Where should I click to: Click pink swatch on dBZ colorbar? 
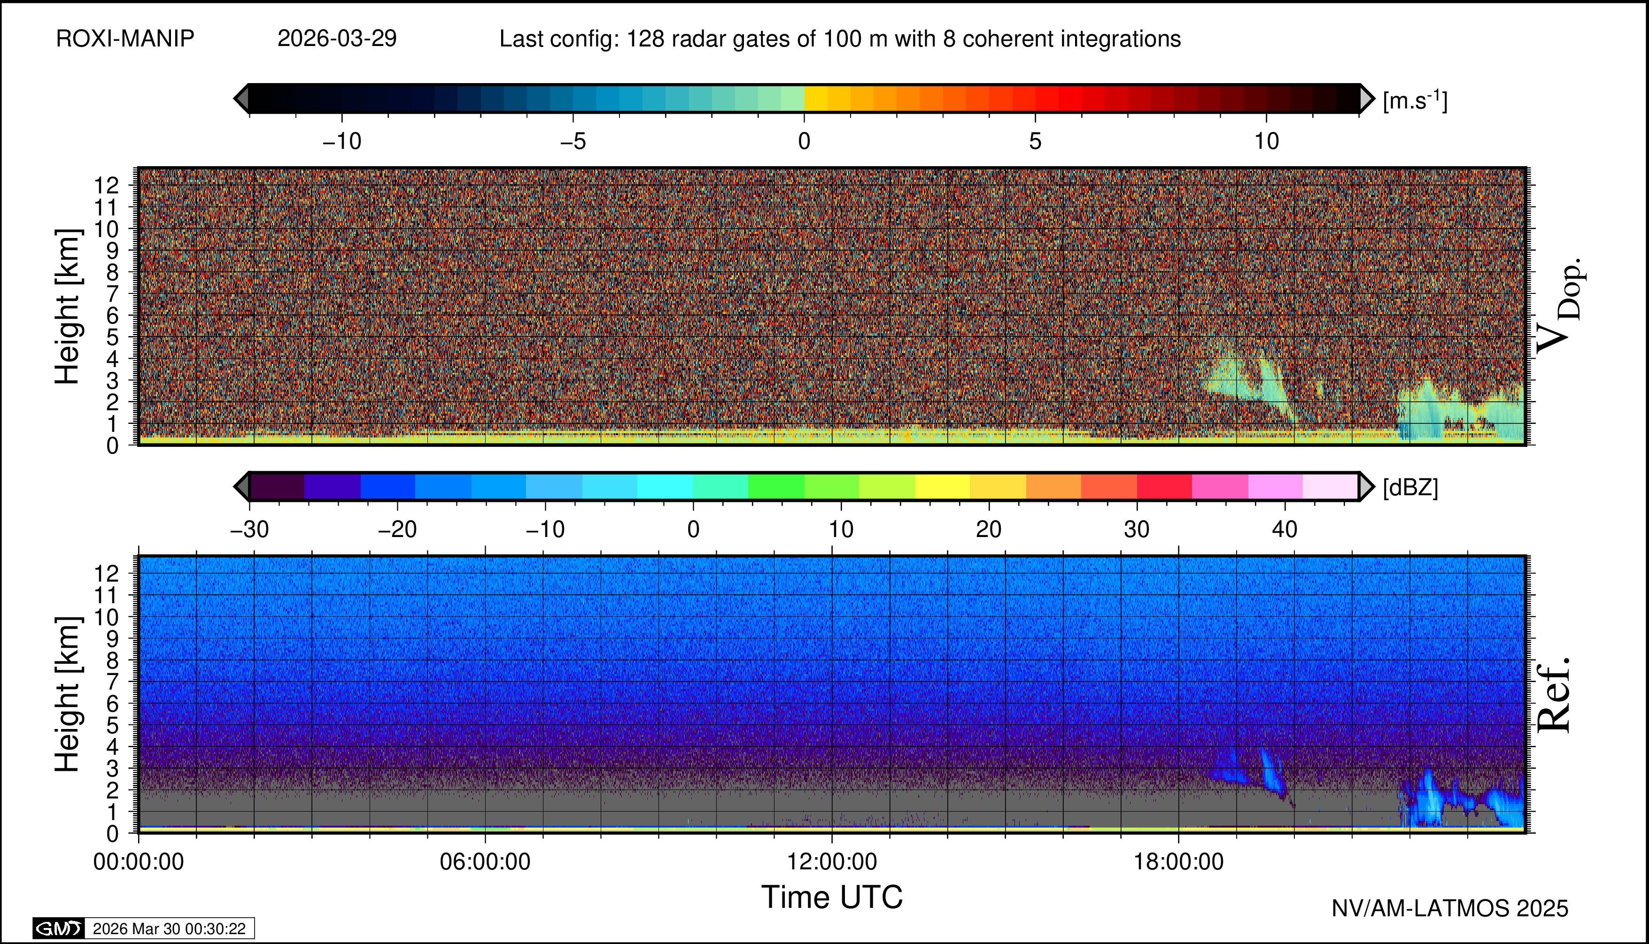click(x=1220, y=486)
